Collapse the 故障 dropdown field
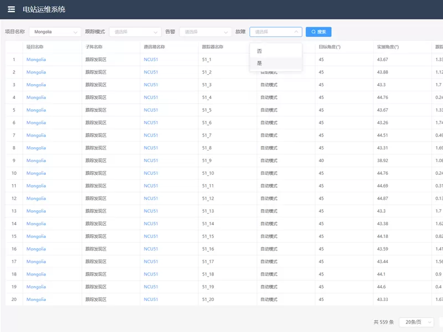 pyautogui.click(x=276, y=32)
